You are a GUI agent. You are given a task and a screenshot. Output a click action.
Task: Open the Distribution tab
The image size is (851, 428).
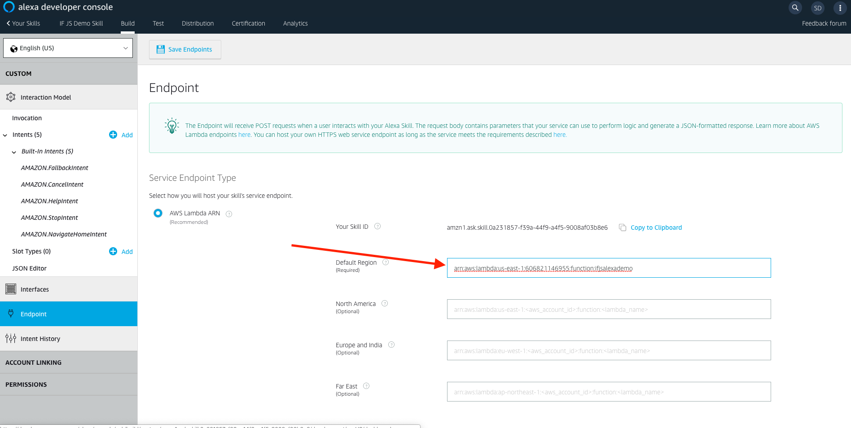[x=197, y=23]
